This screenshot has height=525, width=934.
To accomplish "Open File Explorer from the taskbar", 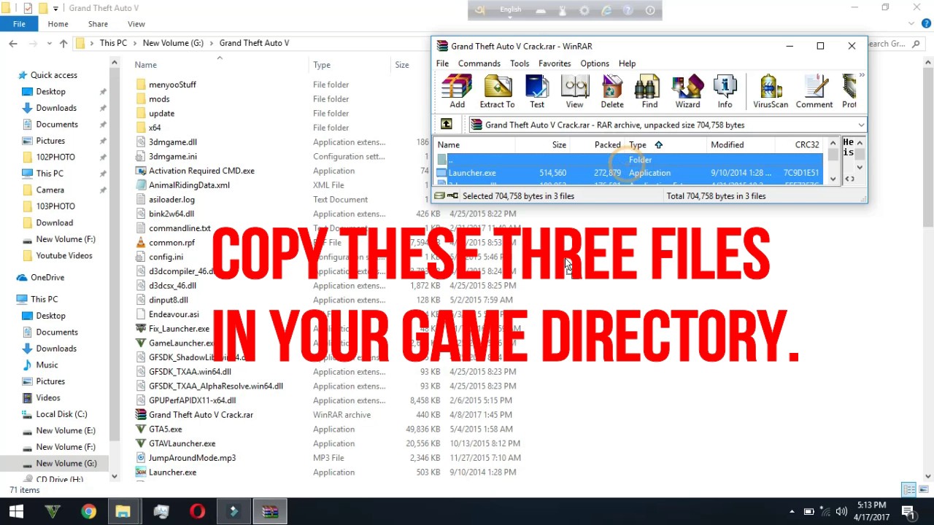I will pyautogui.click(x=123, y=511).
